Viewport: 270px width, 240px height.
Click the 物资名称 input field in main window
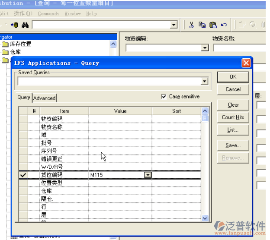pyautogui.click(x=239, y=48)
